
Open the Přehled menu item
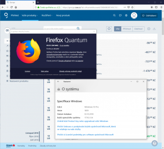click(15, 16)
